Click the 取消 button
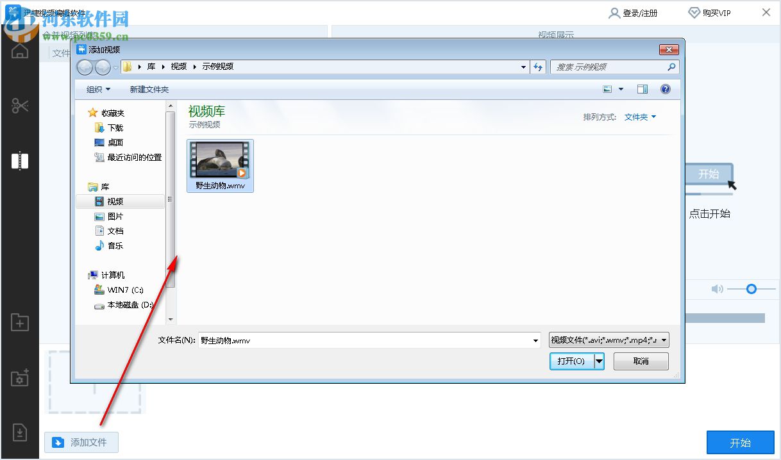The height and width of the screenshot is (460, 781). [641, 361]
